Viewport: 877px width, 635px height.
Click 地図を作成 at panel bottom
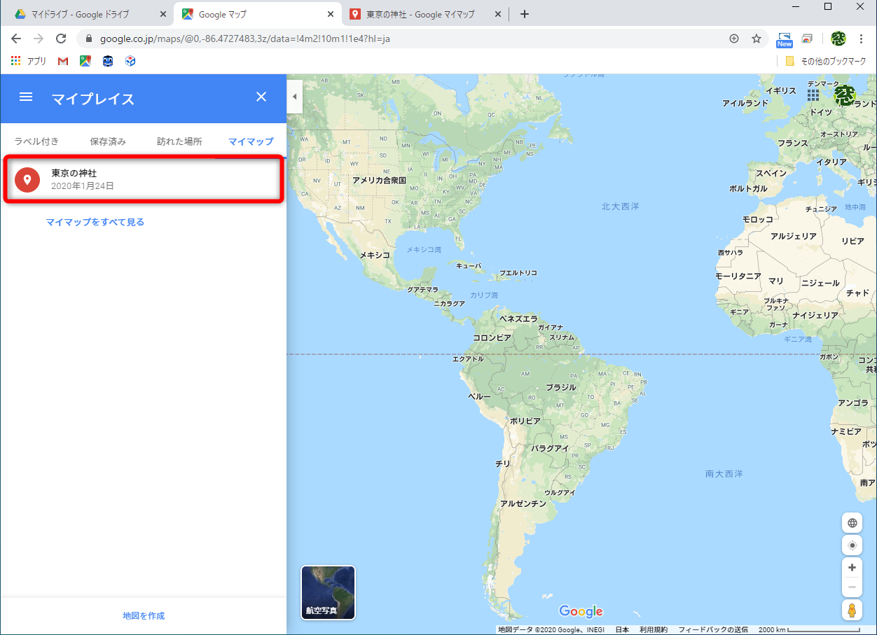(x=144, y=616)
